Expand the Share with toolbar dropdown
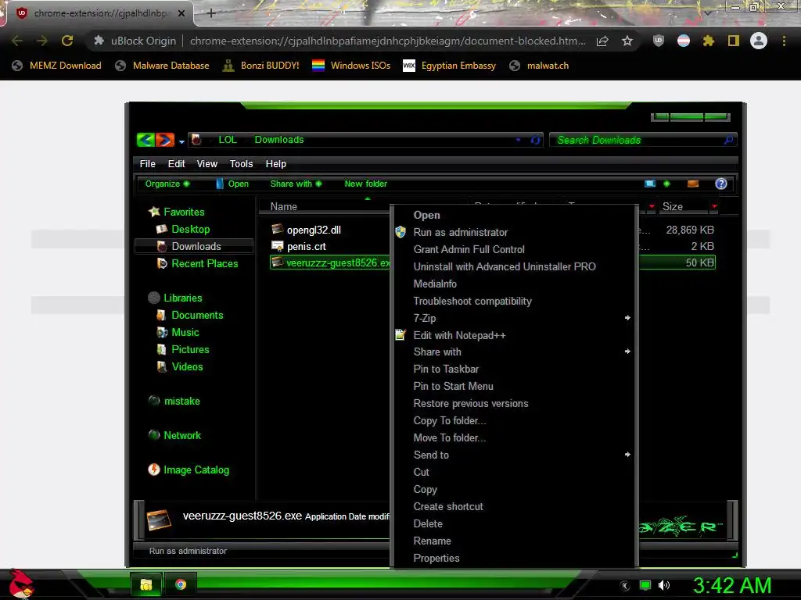The height and width of the screenshot is (600, 801). 296,184
